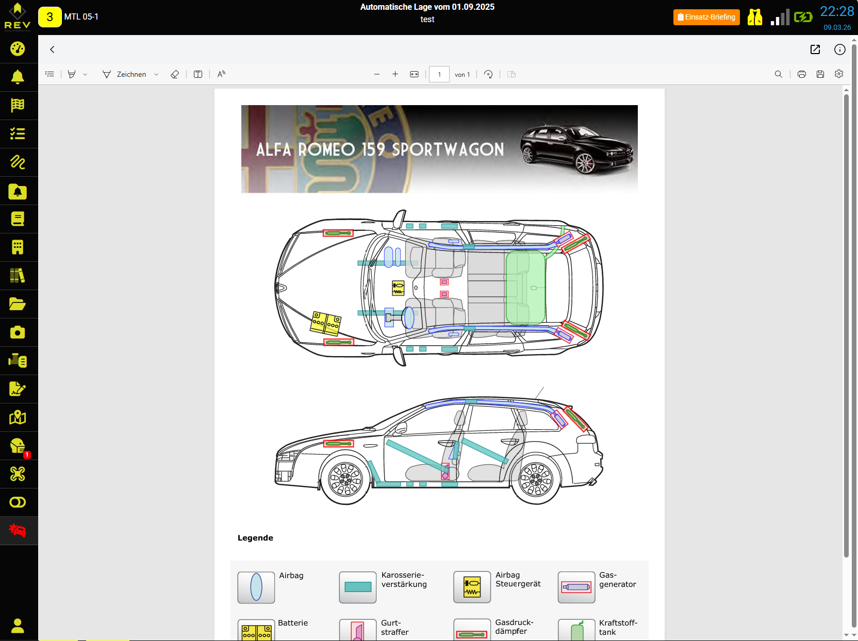Screen dimensions: 858x641
Task: Open the logbook sidebar icon
Action: pyautogui.click(x=18, y=219)
